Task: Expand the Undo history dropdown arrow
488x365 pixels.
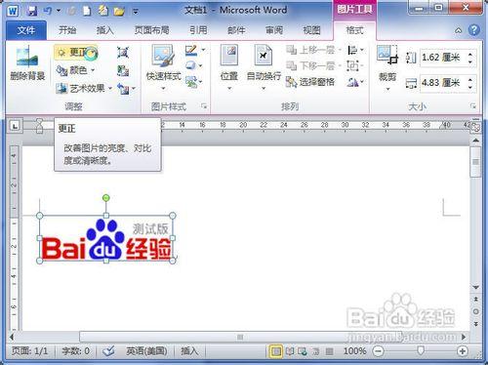Action: point(59,11)
